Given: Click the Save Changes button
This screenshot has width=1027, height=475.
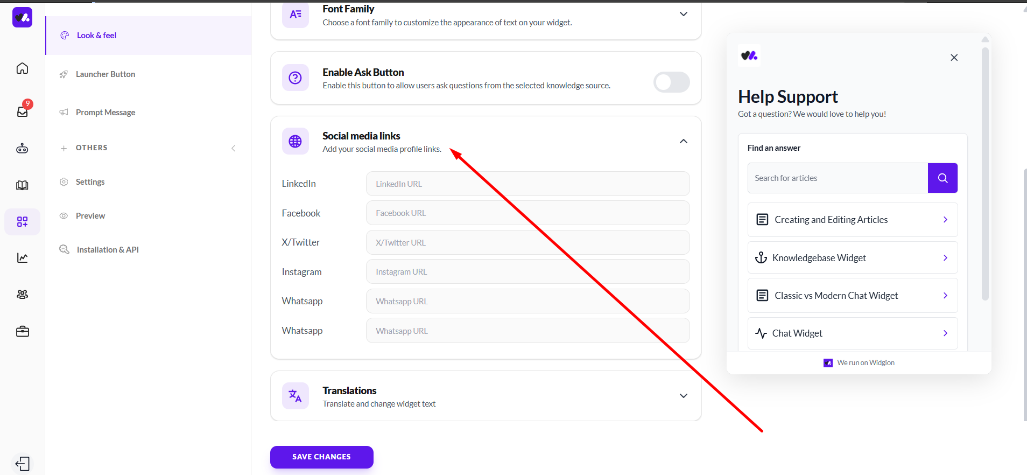Looking at the screenshot, I should [x=321, y=457].
